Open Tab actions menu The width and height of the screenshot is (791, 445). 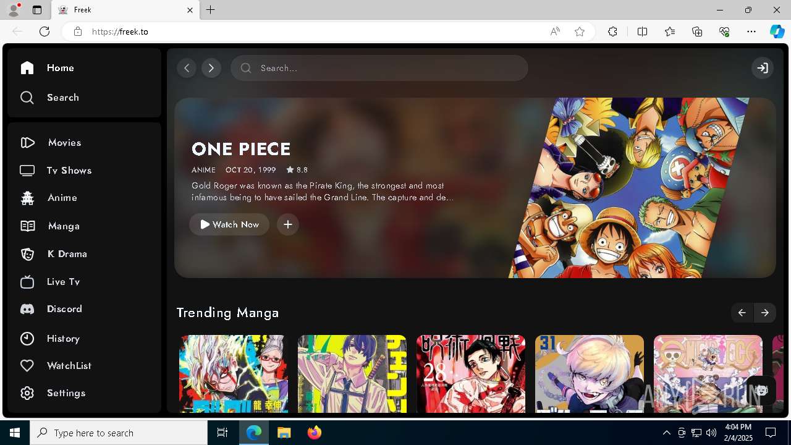(x=37, y=10)
